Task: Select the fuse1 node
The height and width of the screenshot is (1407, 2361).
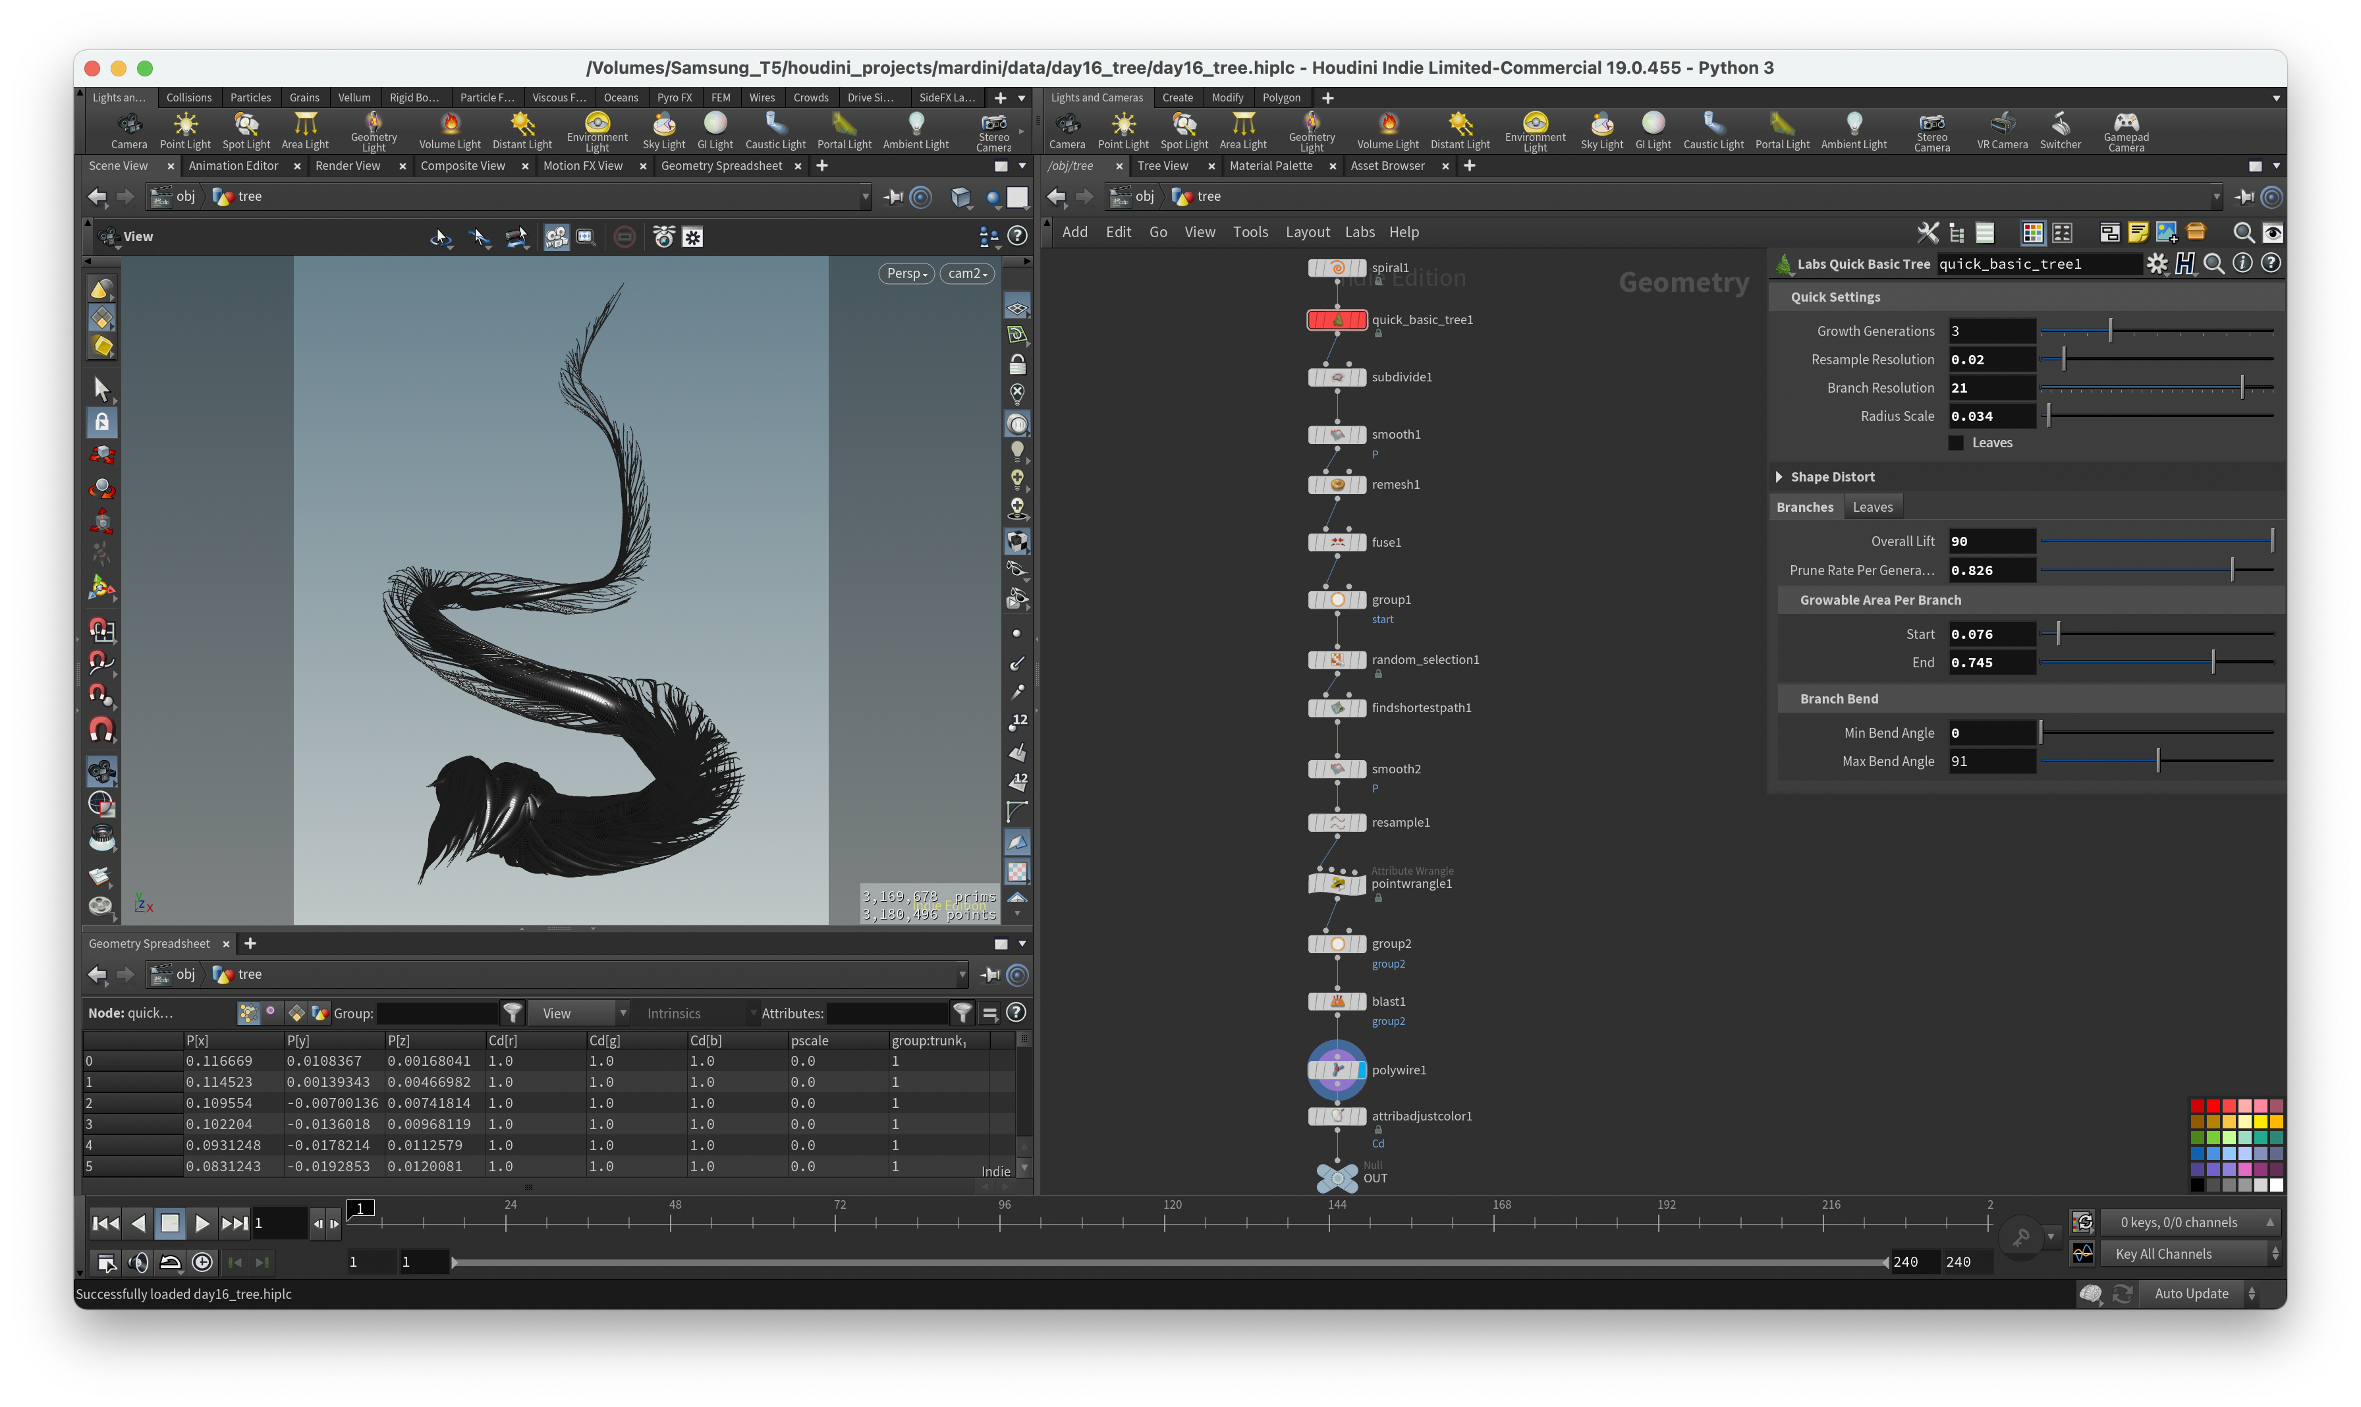Action: [1337, 542]
